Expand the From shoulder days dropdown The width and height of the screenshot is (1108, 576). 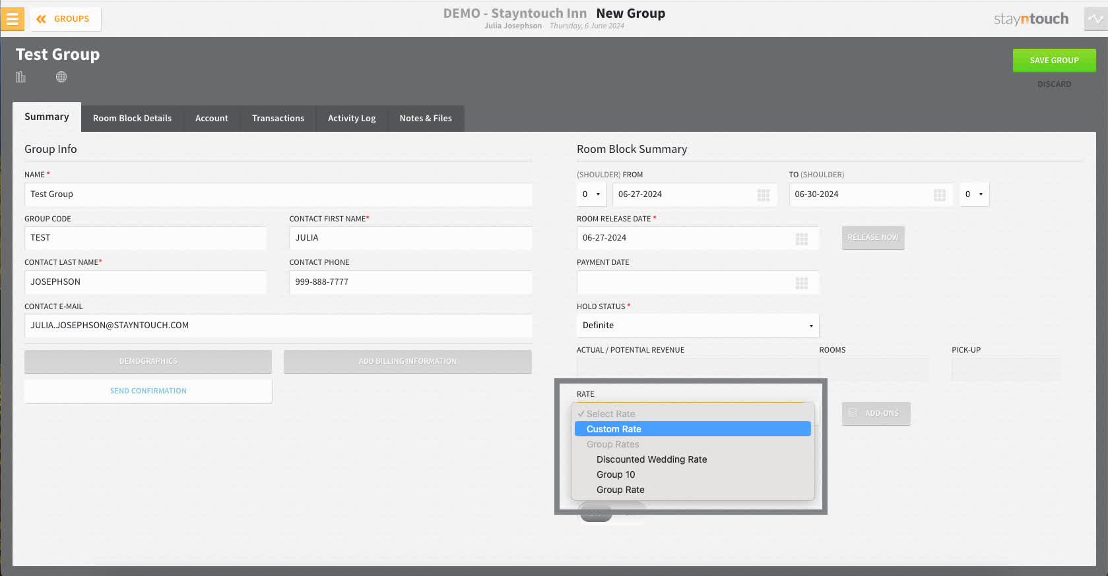pyautogui.click(x=591, y=194)
